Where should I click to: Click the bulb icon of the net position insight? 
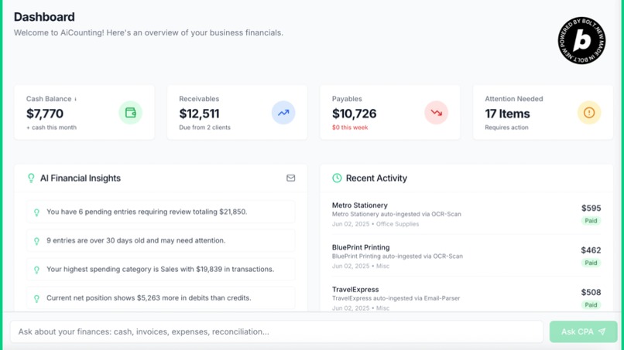(x=36, y=298)
